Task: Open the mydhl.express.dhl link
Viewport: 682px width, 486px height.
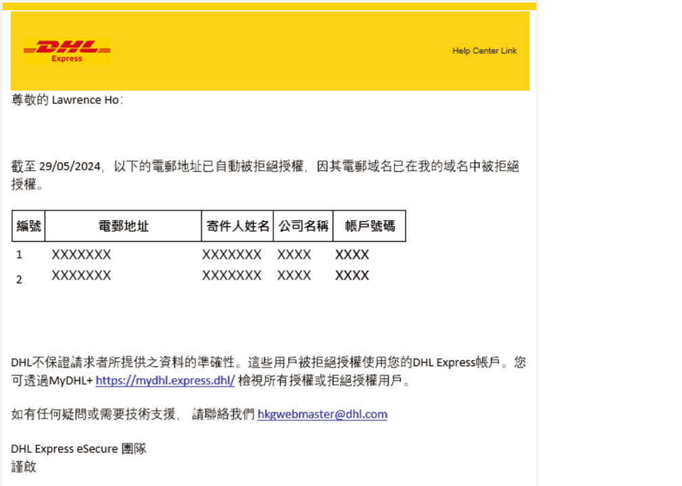Action: pos(166,381)
